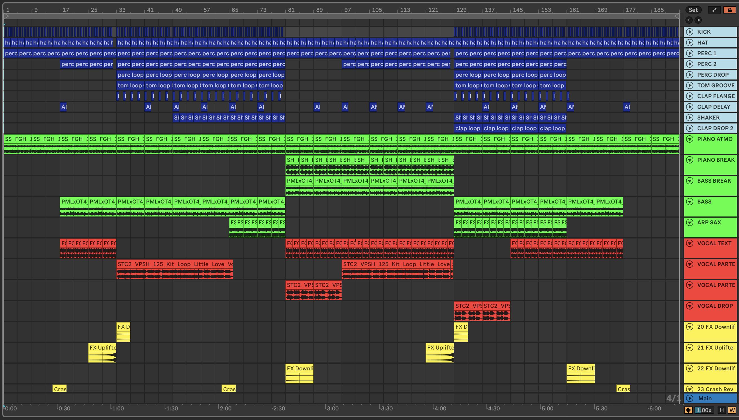Toggle the W optimize width button
The height and width of the screenshot is (420, 739).
[732, 410]
